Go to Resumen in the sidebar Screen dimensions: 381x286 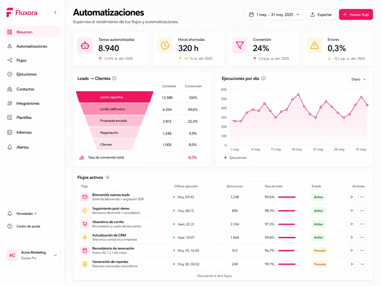32,32
